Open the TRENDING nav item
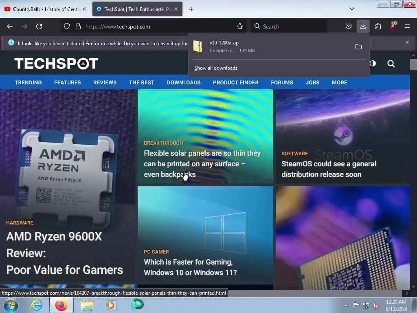 click(x=28, y=82)
